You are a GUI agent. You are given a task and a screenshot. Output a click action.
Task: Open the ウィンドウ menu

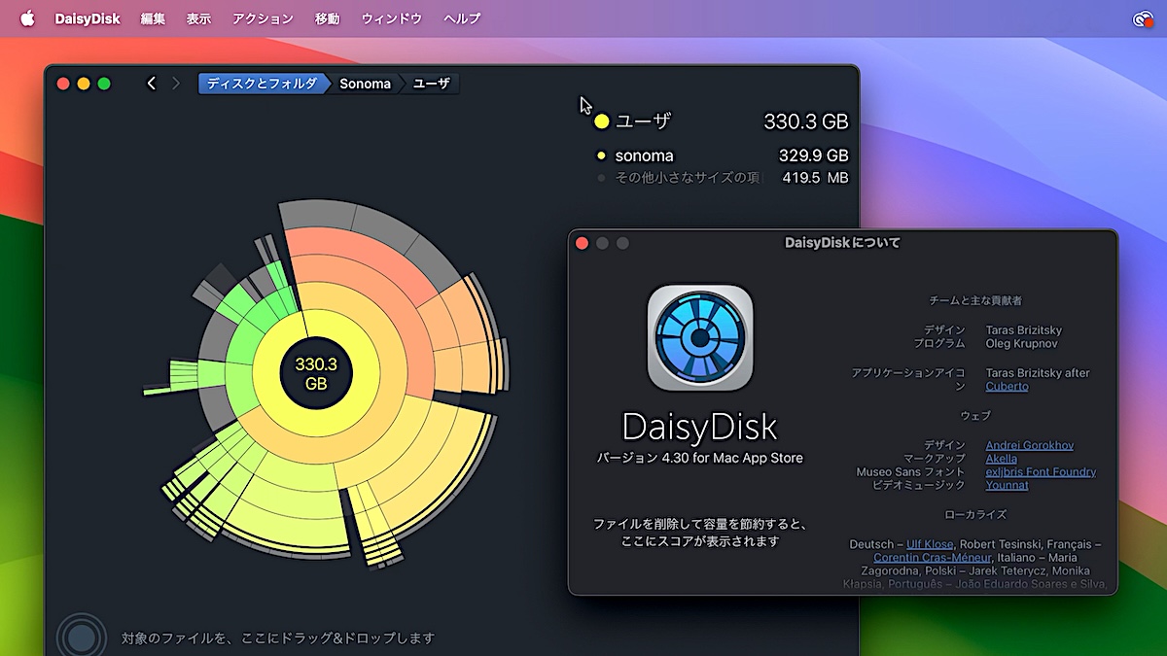pos(392,18)
